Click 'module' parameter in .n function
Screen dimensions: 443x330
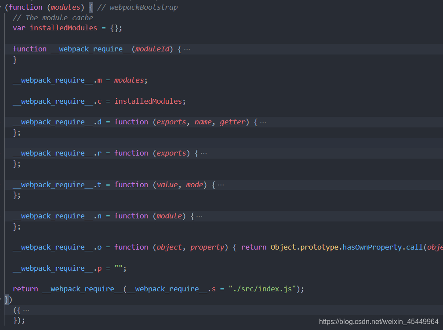(x=169, y=216)
